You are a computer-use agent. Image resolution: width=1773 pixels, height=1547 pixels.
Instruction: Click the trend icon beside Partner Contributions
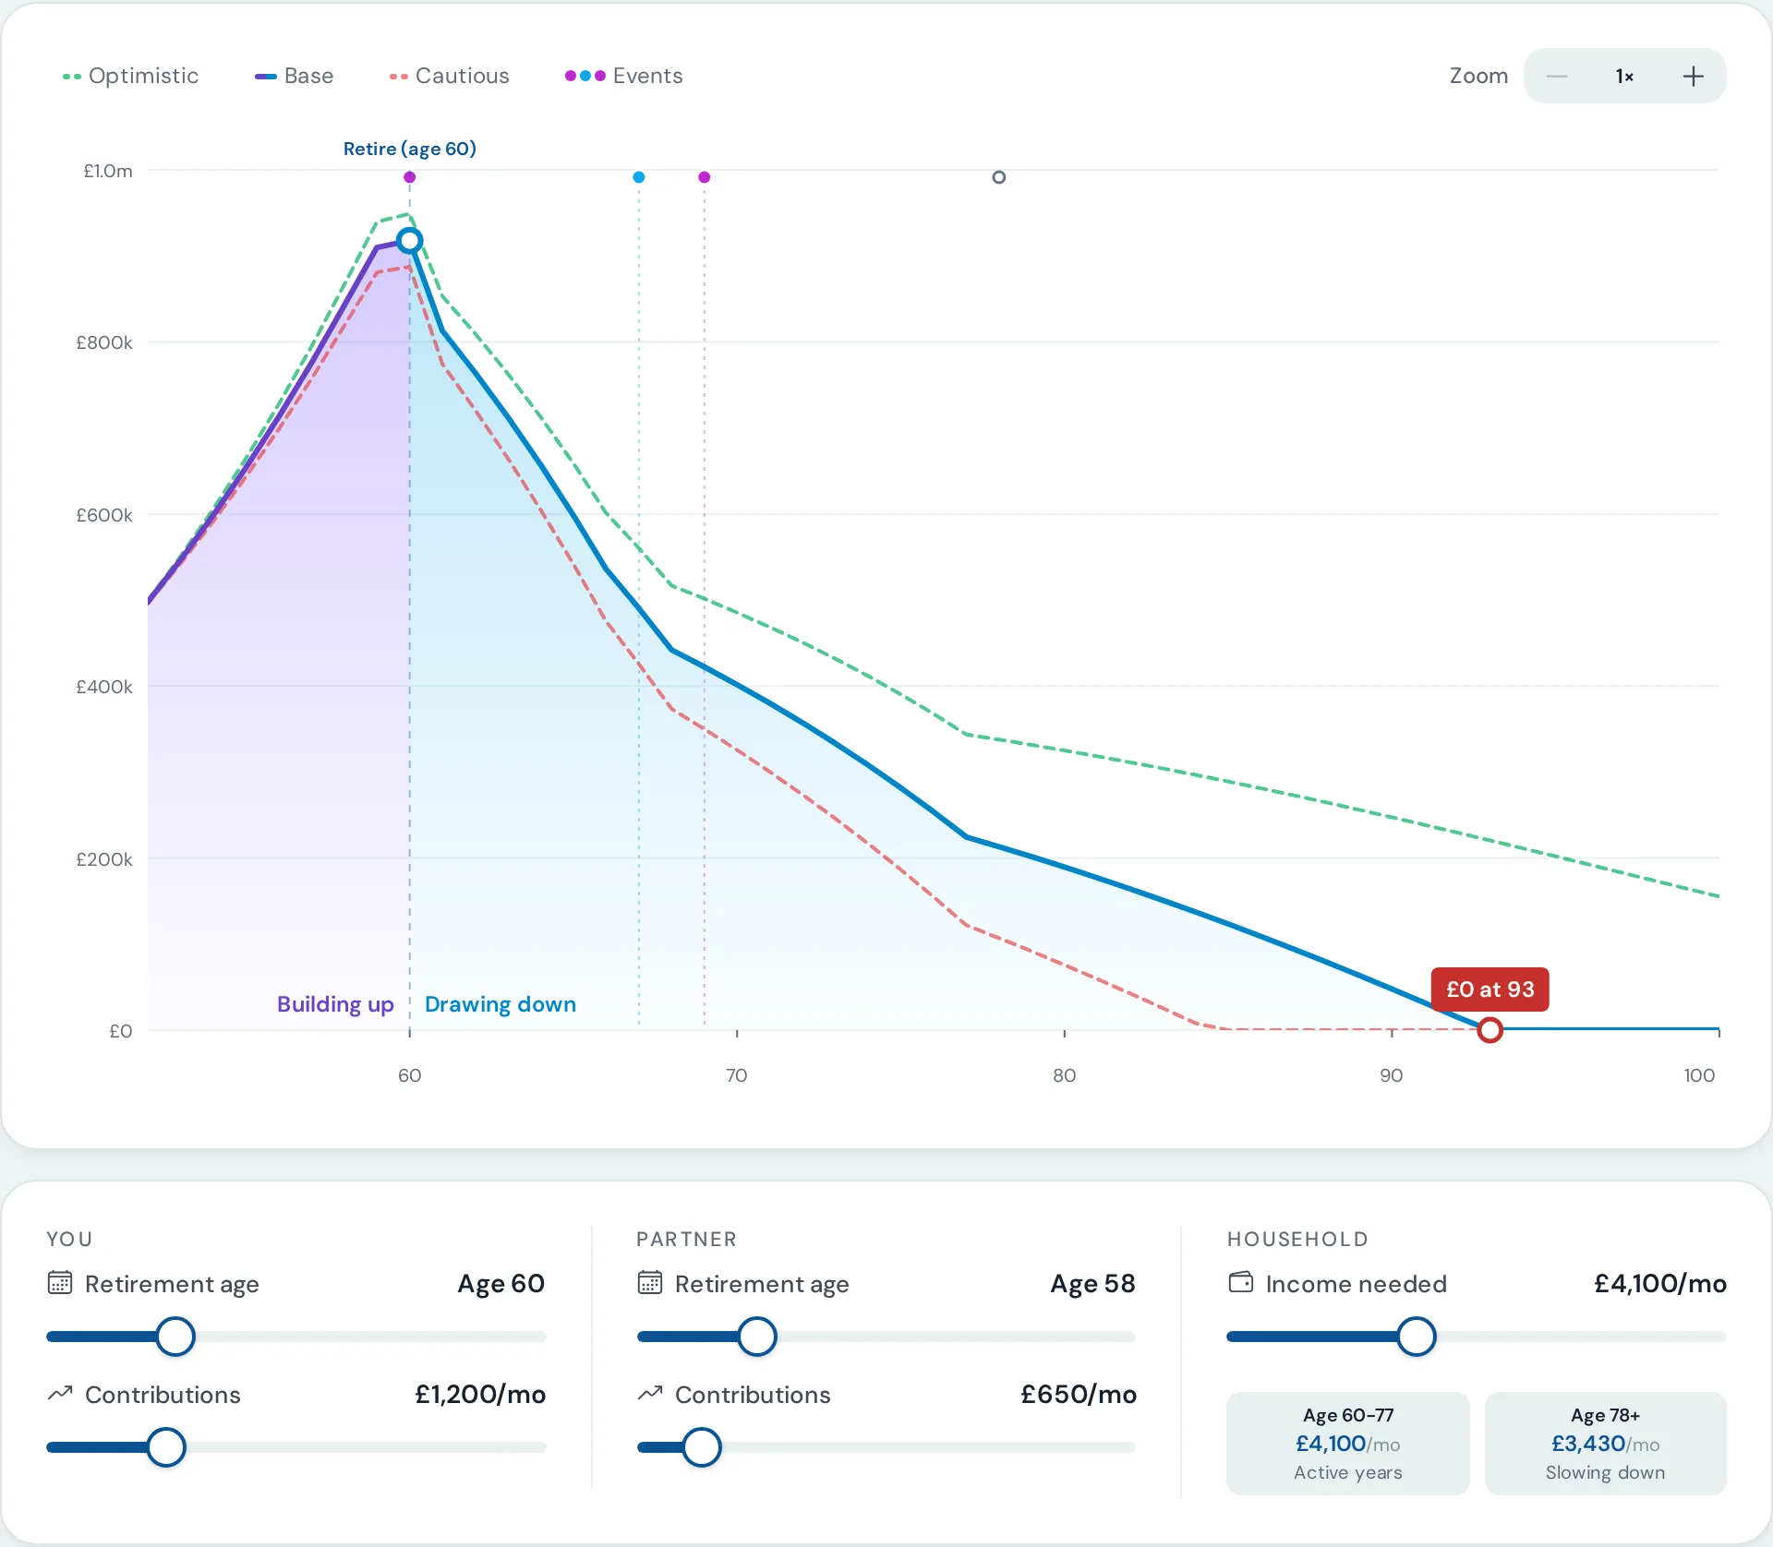(650, 1394)
